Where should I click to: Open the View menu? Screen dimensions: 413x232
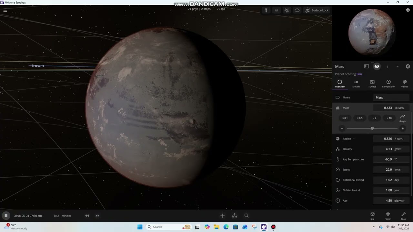pos(388,216)
